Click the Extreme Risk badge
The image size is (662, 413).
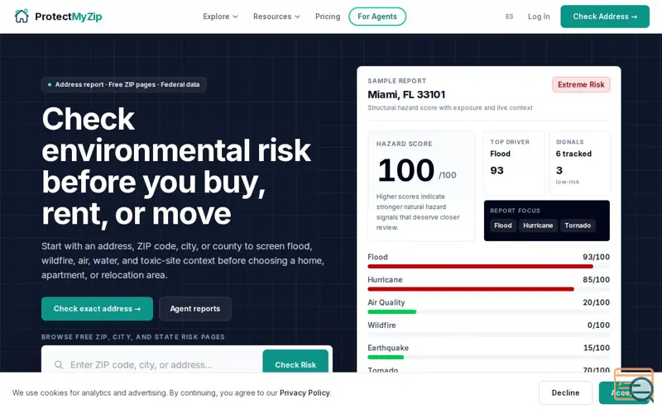tap(581, 85)
